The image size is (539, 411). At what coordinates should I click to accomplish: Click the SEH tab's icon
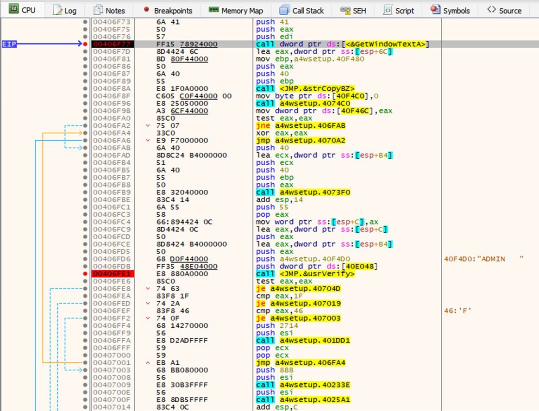point(345,10)
